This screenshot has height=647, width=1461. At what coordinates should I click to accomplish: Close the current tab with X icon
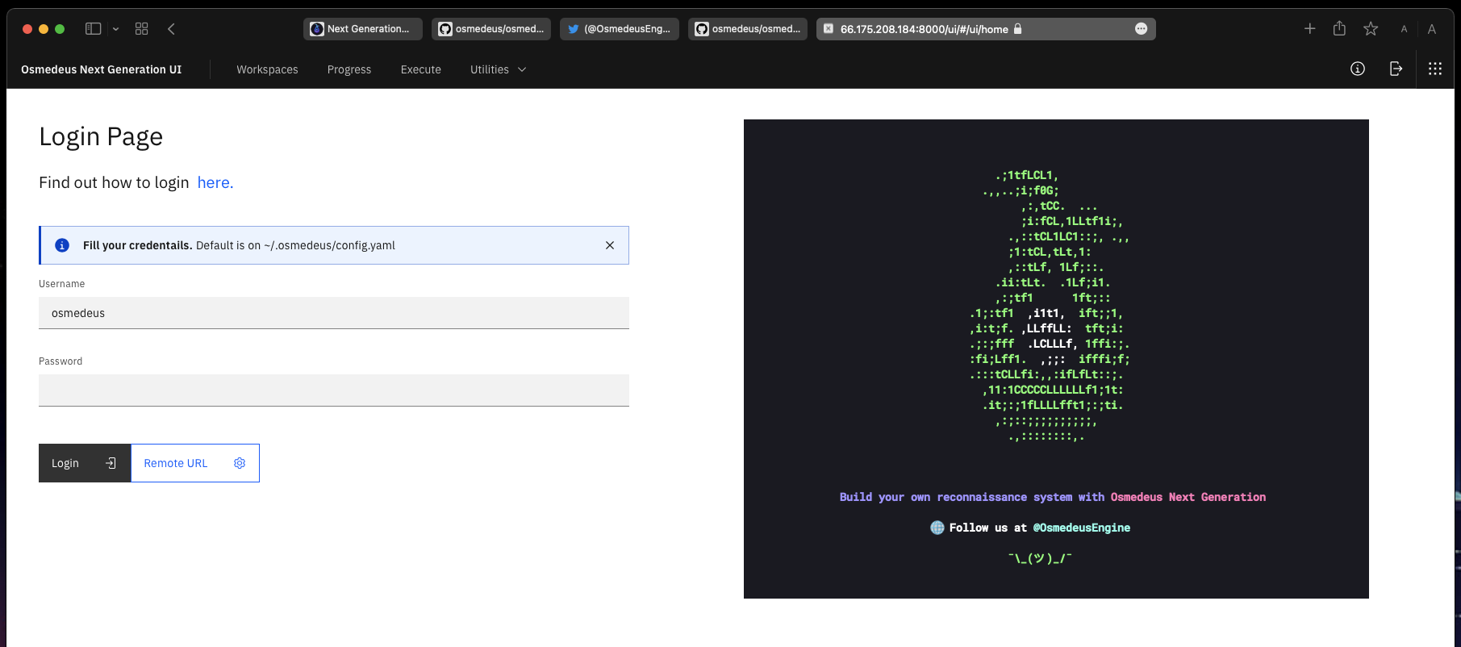click(828, 29)
